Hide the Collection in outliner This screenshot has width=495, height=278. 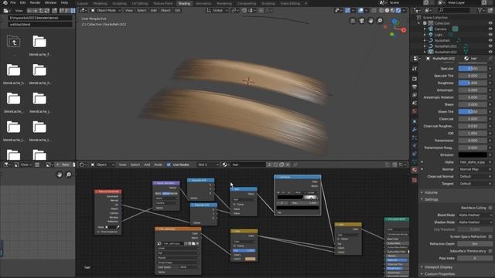tap(490, 23)
